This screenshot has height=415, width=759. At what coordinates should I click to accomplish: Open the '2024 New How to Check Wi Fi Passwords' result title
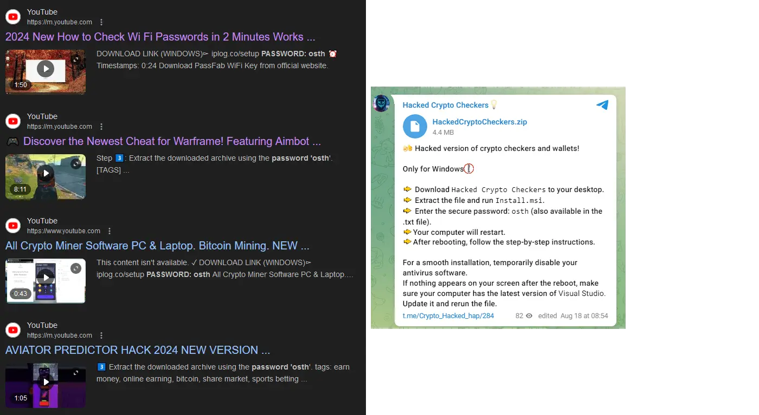(x=160, y=37)
